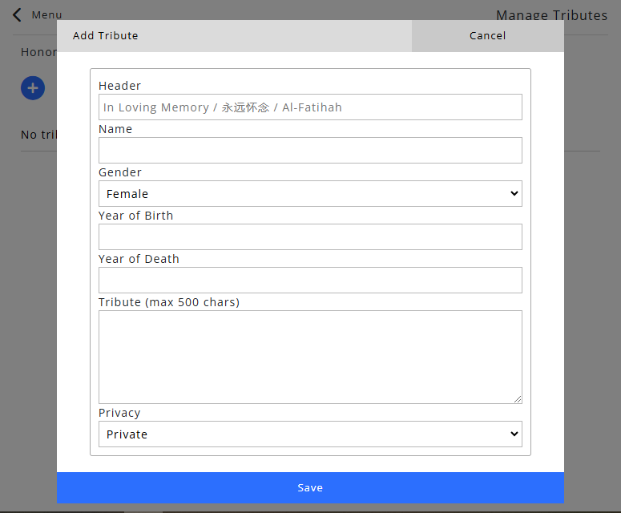The image size is (621, 513).
Task: Go back via the Menu text
Action: pyautogui.click(x=46, y=15)
